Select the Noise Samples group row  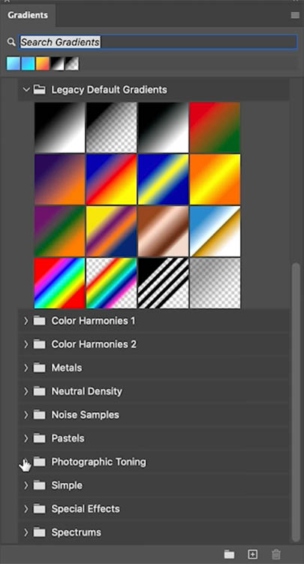(154, 414)
